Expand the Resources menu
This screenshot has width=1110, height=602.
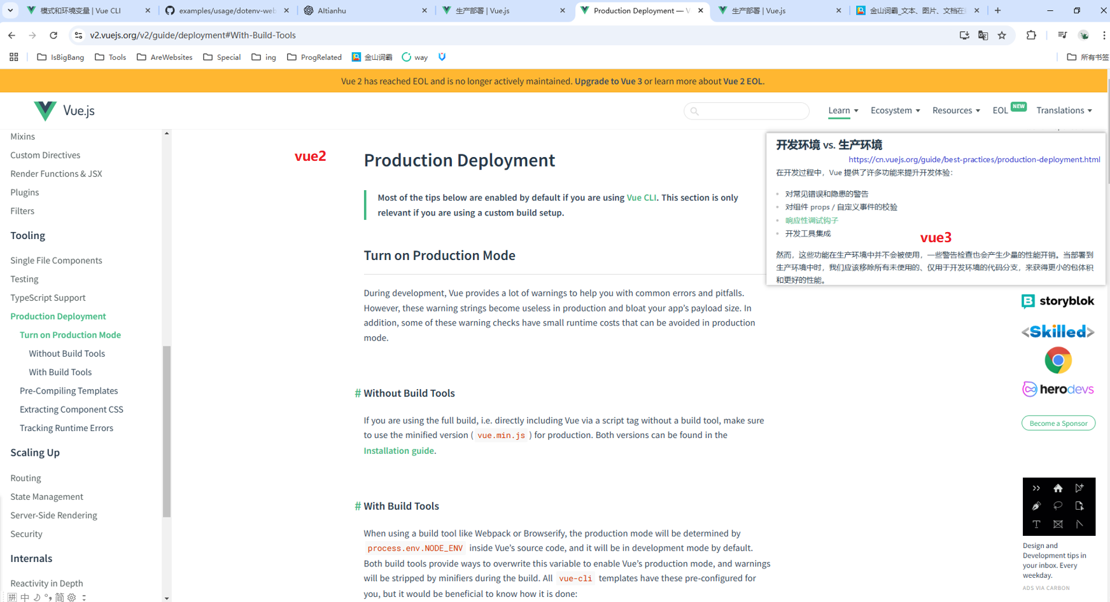click(x=956, y=110)
